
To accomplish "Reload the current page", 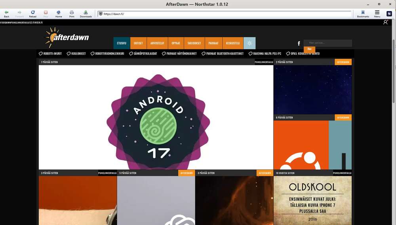I will pyautogui.click(x=32, y=14).
